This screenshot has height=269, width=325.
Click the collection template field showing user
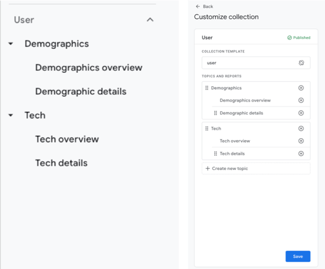(x=256, y=63)
